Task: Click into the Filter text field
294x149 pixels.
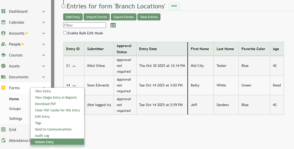Action: [84, 25]
